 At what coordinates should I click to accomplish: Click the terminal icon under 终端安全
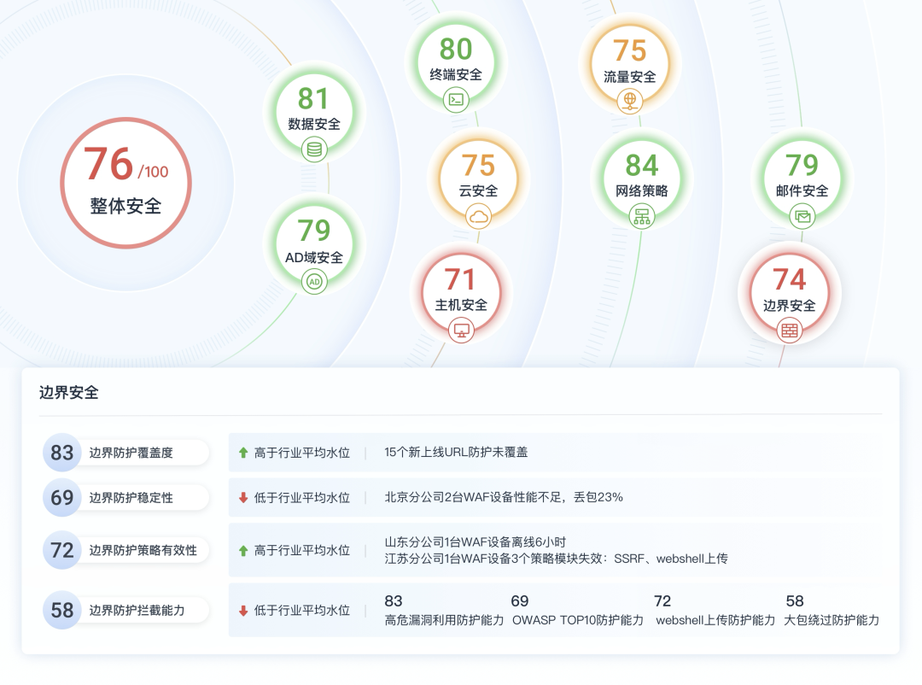click(x=456, y=100)
